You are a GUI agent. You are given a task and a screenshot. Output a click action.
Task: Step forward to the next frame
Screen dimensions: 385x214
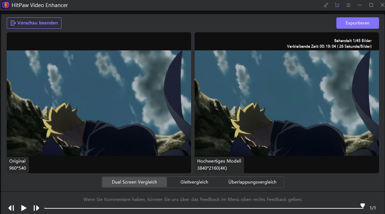coord(36,208)
